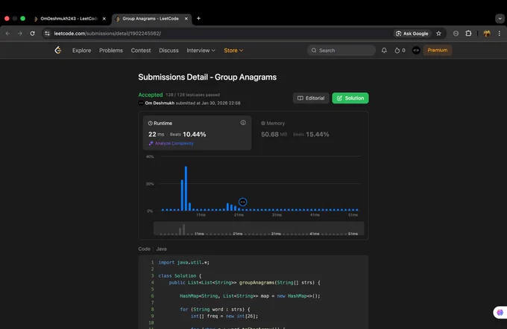Click the 15.44% memory beats value

click(318, 134)
